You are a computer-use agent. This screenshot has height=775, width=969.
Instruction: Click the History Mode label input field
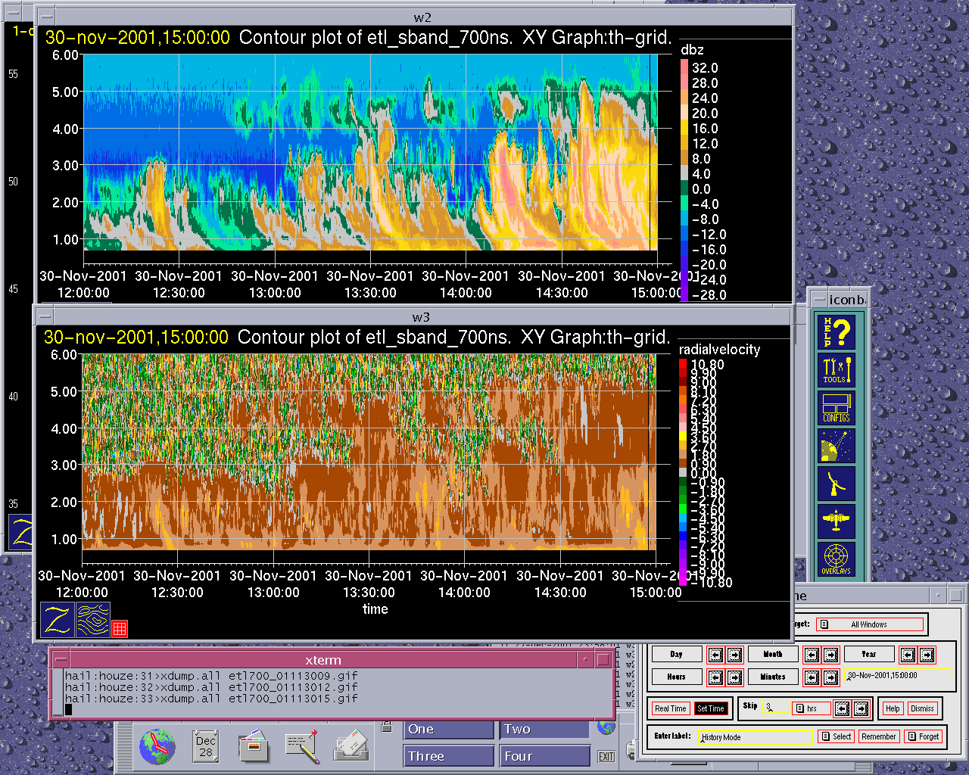tap(756, 736)
